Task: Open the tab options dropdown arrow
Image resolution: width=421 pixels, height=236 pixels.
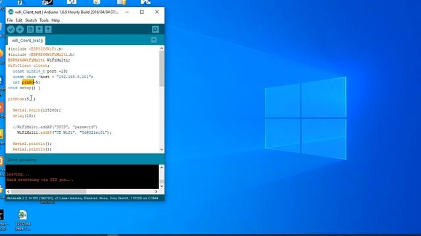Action: point(153,40)
